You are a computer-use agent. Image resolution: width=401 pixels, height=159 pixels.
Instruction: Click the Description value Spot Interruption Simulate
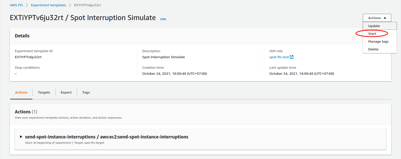(163, 57)
